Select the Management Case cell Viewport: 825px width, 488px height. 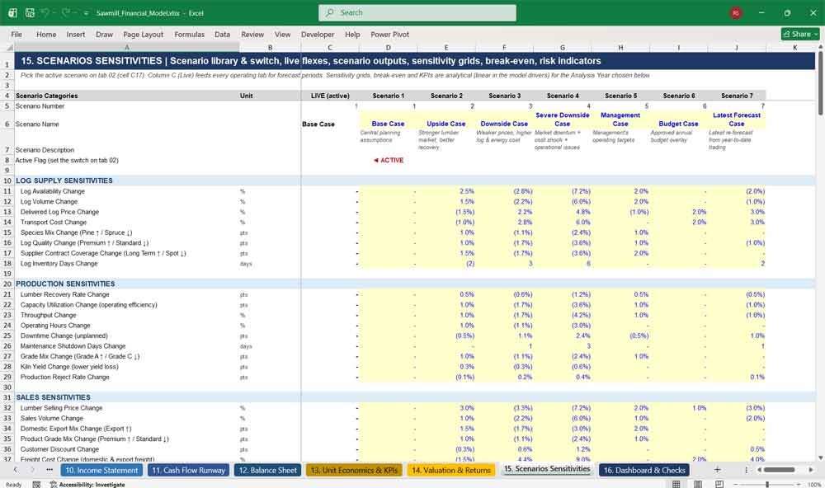coord(620,120)
